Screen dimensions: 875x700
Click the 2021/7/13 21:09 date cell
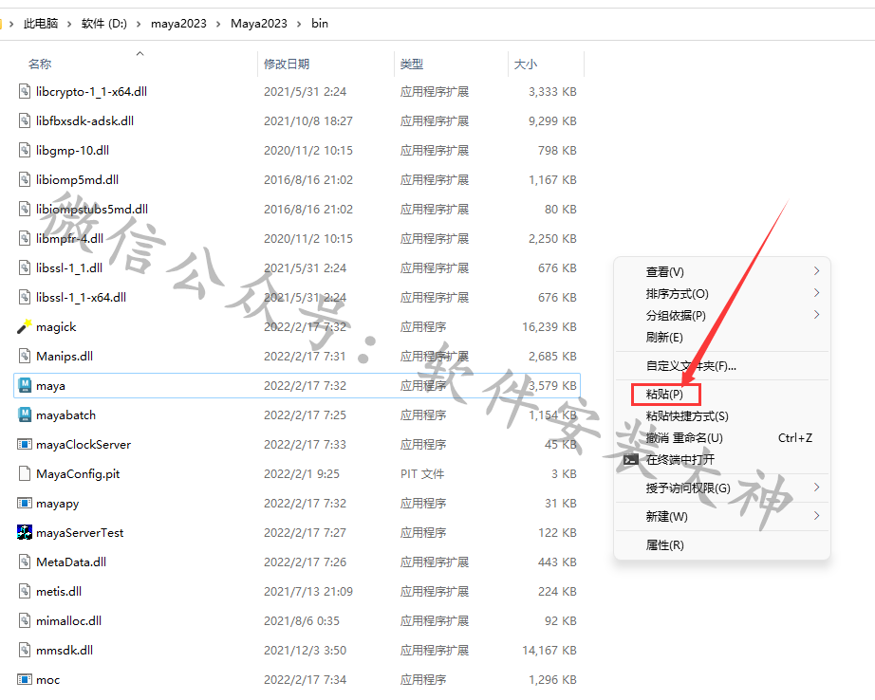point(308,591)
